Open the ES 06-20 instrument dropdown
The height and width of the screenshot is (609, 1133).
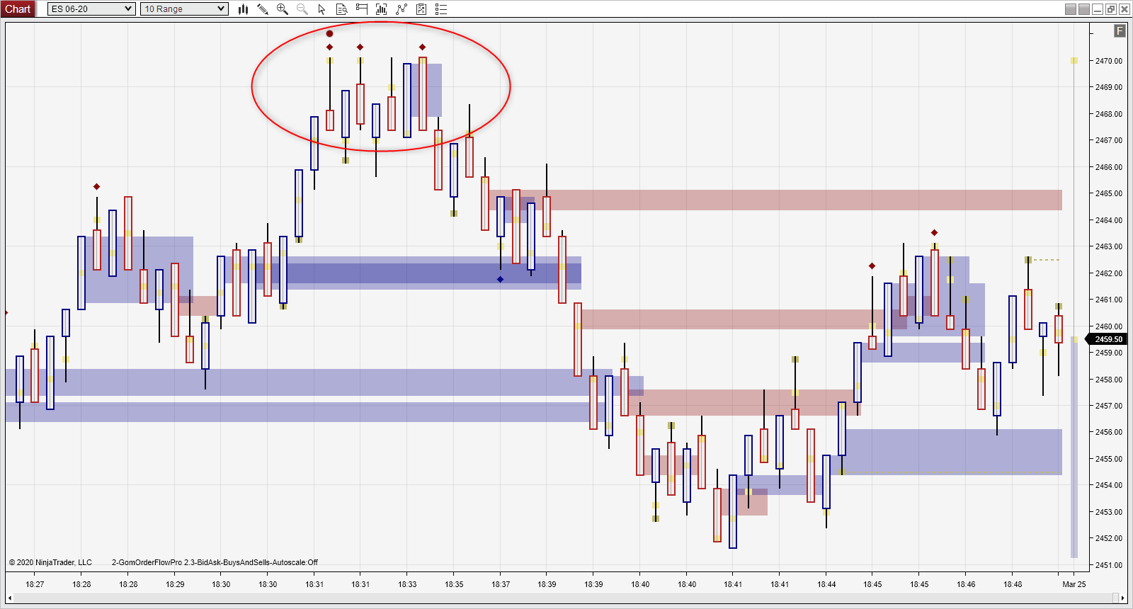(x=91, y=9)
